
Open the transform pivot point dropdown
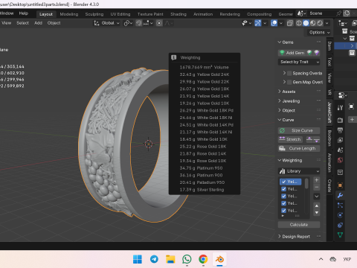click(x=128, y=23)
